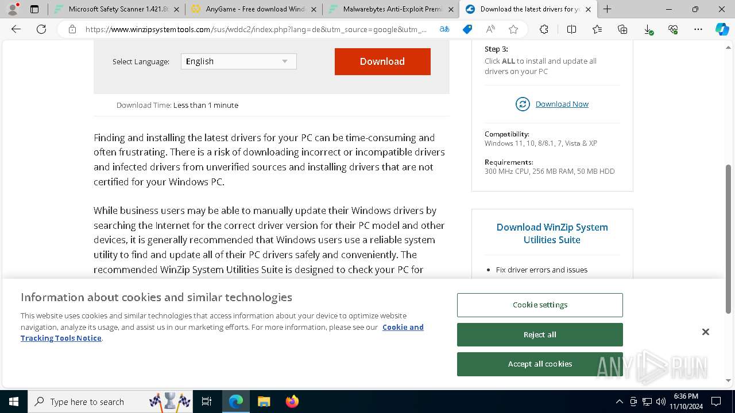This screenshot has height=413, width=735.
Task: Open the Extensions menu
Action: pos(544,29)
